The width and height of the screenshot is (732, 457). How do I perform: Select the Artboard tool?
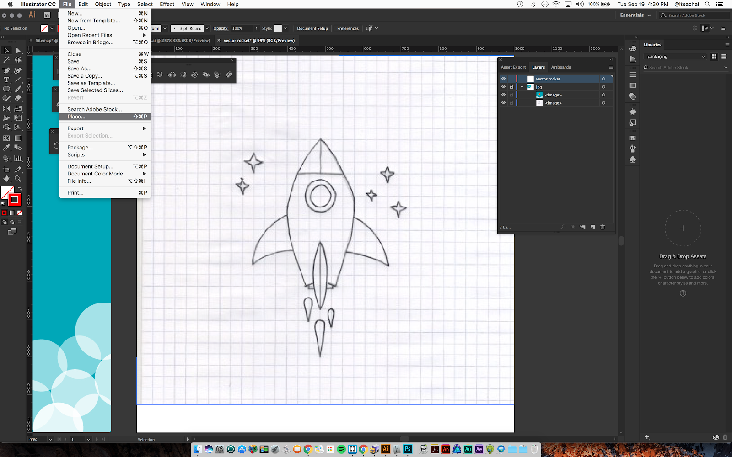pos(6,170)
